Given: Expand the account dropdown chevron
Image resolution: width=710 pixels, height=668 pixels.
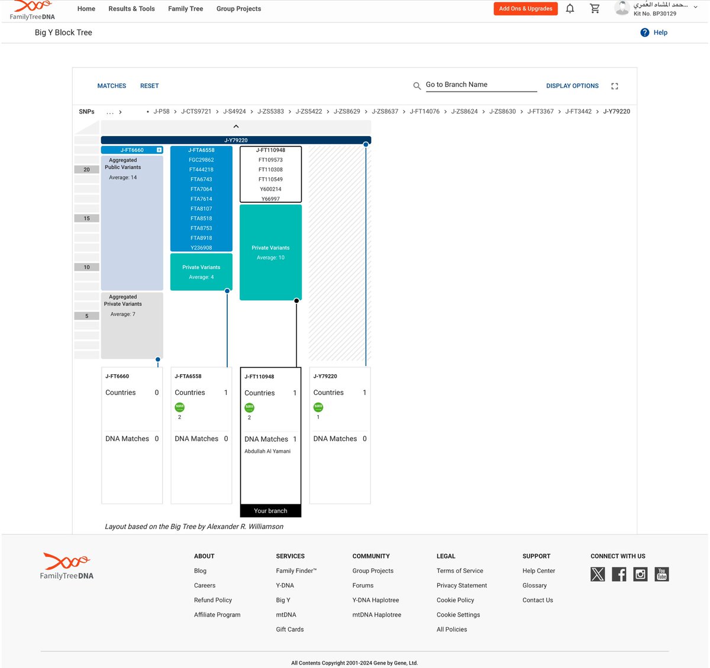Looking at the screenshot, I should pyautogui.click(x=695, y=7).
